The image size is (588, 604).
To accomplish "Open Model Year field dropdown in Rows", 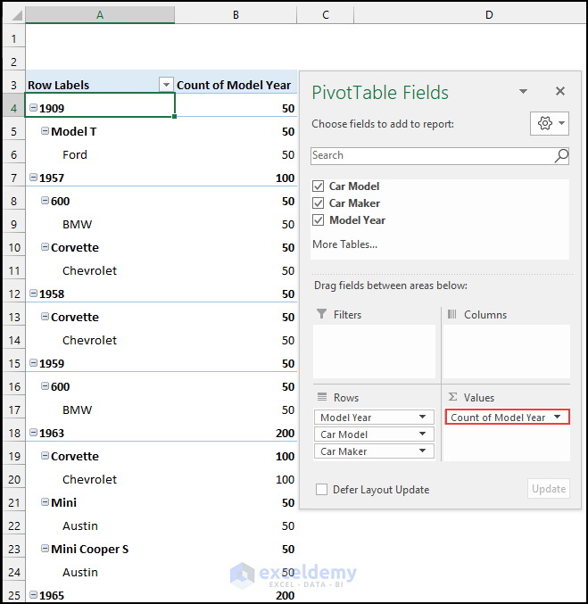I will coord(422,418).
